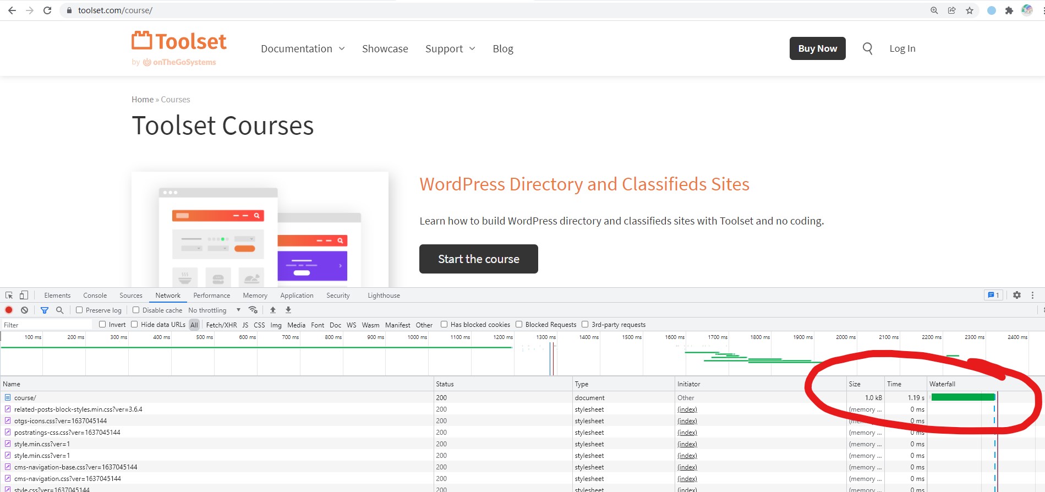Switch to the Console tab
1045x492 pixels.
click(x=95, y=296)
